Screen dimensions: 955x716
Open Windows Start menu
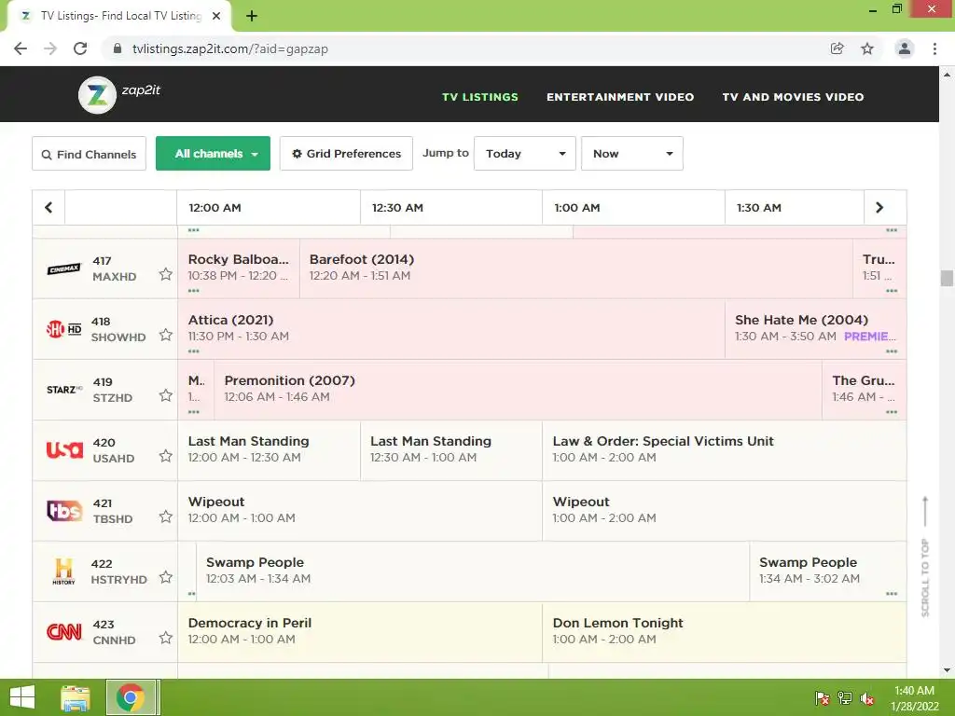pos(22,697)
